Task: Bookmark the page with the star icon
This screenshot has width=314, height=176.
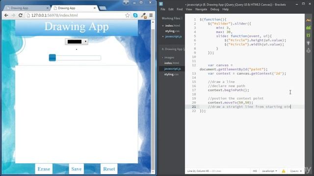Action: [x=128, y=15]
